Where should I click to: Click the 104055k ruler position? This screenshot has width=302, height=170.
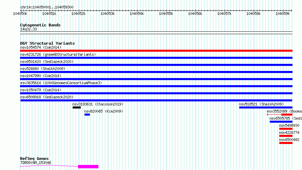point(166,14)
